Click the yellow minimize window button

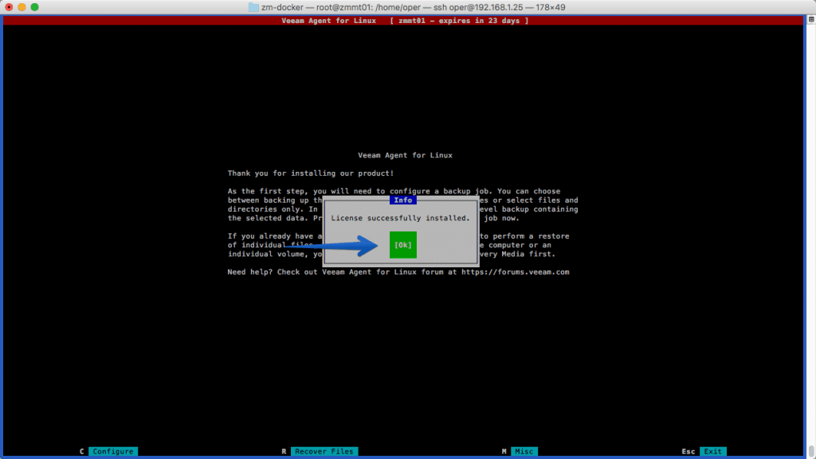coord(22,7)
